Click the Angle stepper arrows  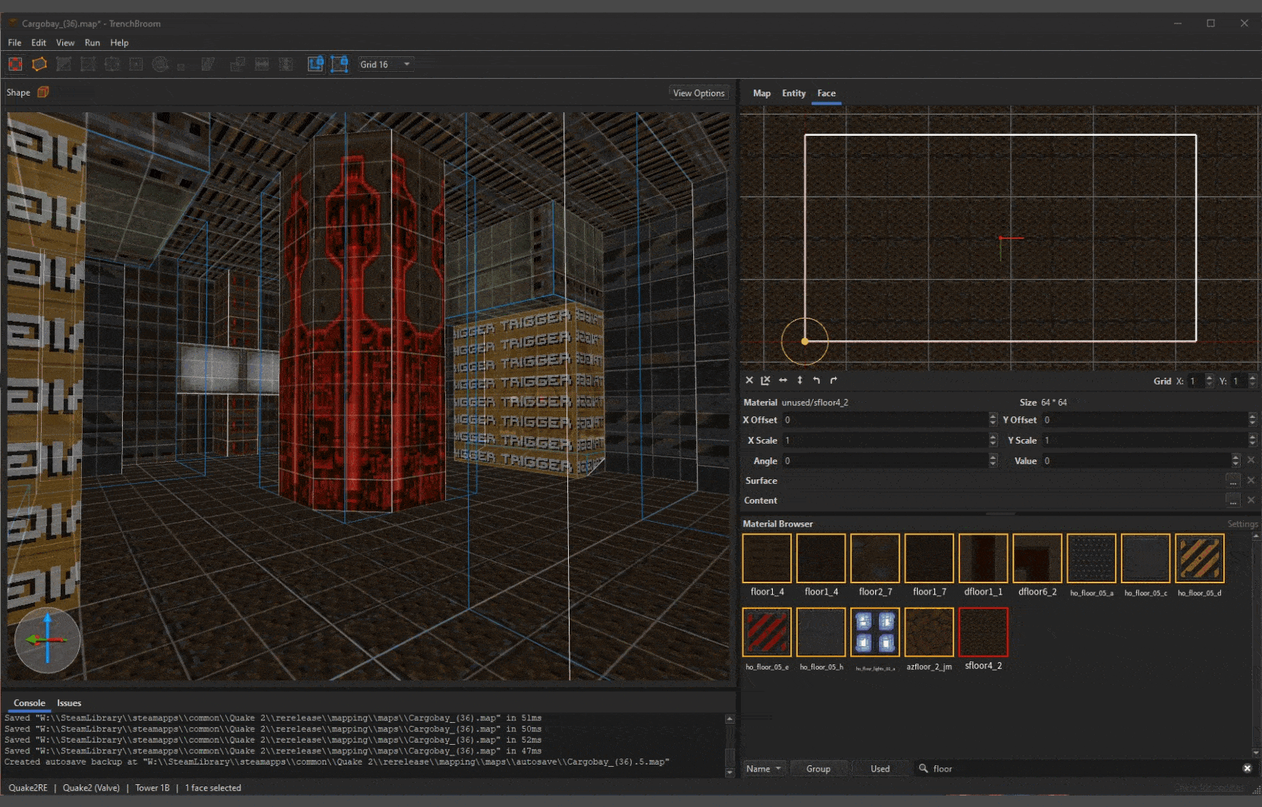click(993, 460)
